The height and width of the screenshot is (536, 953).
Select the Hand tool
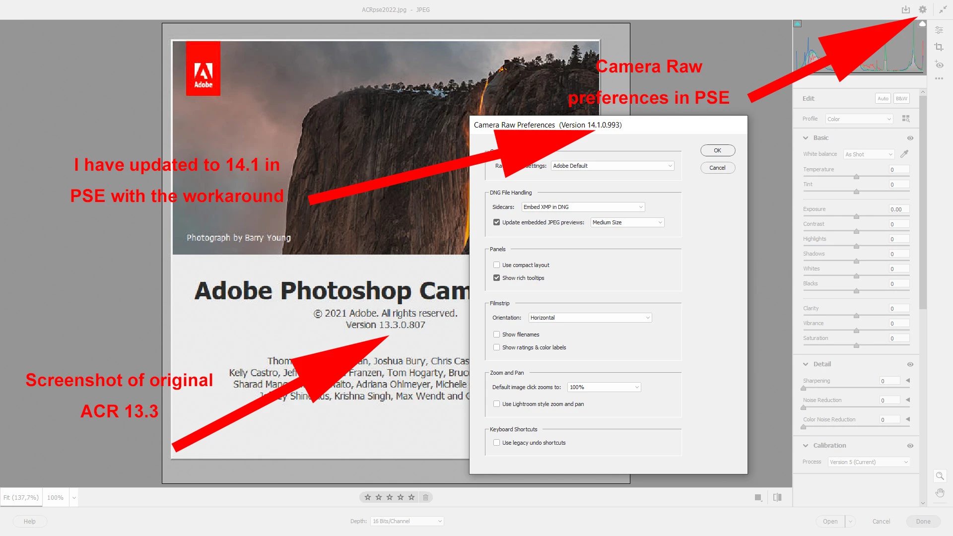point(940,493)
